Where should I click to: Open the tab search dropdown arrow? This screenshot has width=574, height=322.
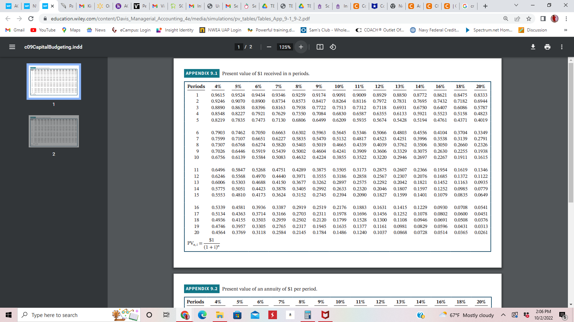tap(516, 5)
